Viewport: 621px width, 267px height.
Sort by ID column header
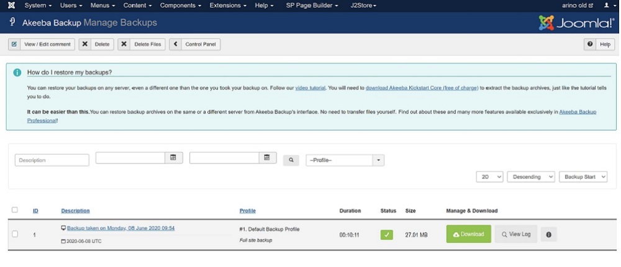[35, 210]
